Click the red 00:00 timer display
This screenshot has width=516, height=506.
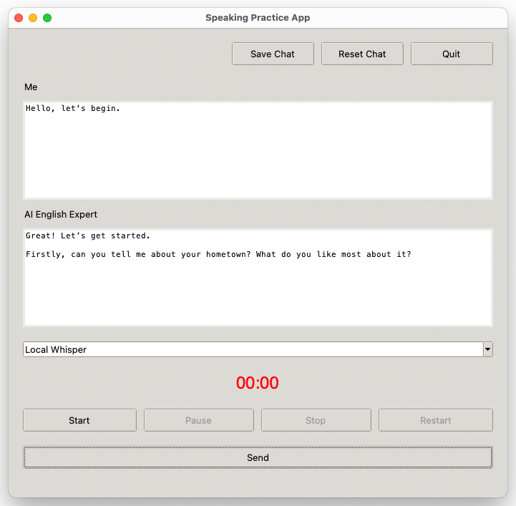click(x=258, y=383)
